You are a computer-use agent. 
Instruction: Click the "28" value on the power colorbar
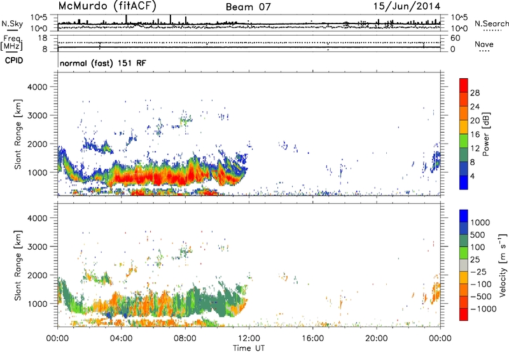(x=475, y=93)
